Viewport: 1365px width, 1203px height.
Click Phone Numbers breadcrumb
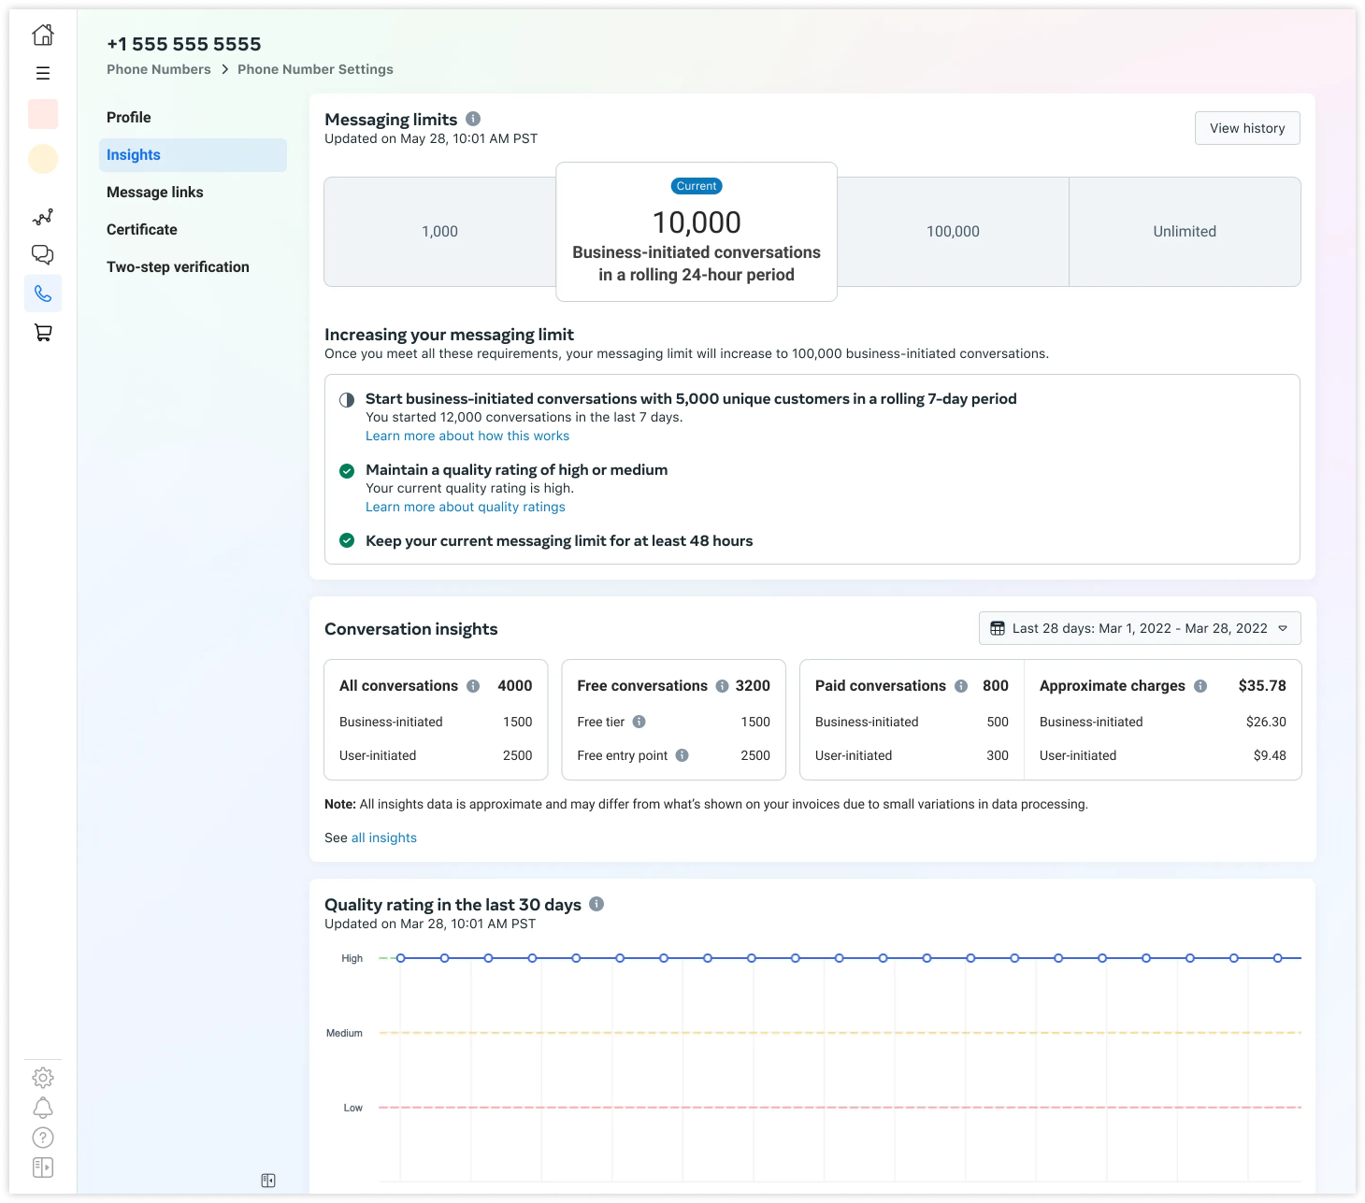point(159,69)
